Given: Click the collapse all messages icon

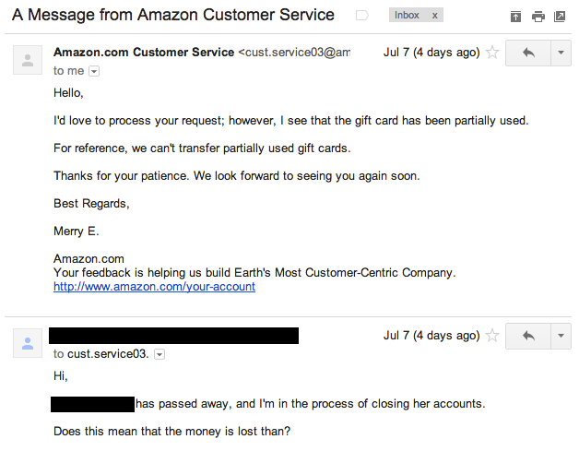Looking at the screenshot, I should (x=515, y=17).
